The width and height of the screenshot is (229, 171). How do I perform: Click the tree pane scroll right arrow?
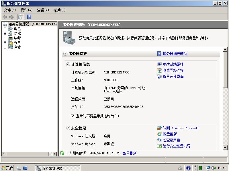[x=54, y=154]
